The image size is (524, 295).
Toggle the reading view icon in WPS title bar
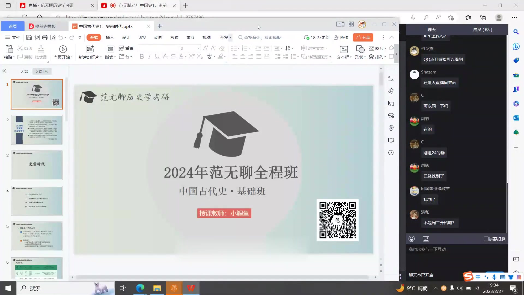[340, 24]
